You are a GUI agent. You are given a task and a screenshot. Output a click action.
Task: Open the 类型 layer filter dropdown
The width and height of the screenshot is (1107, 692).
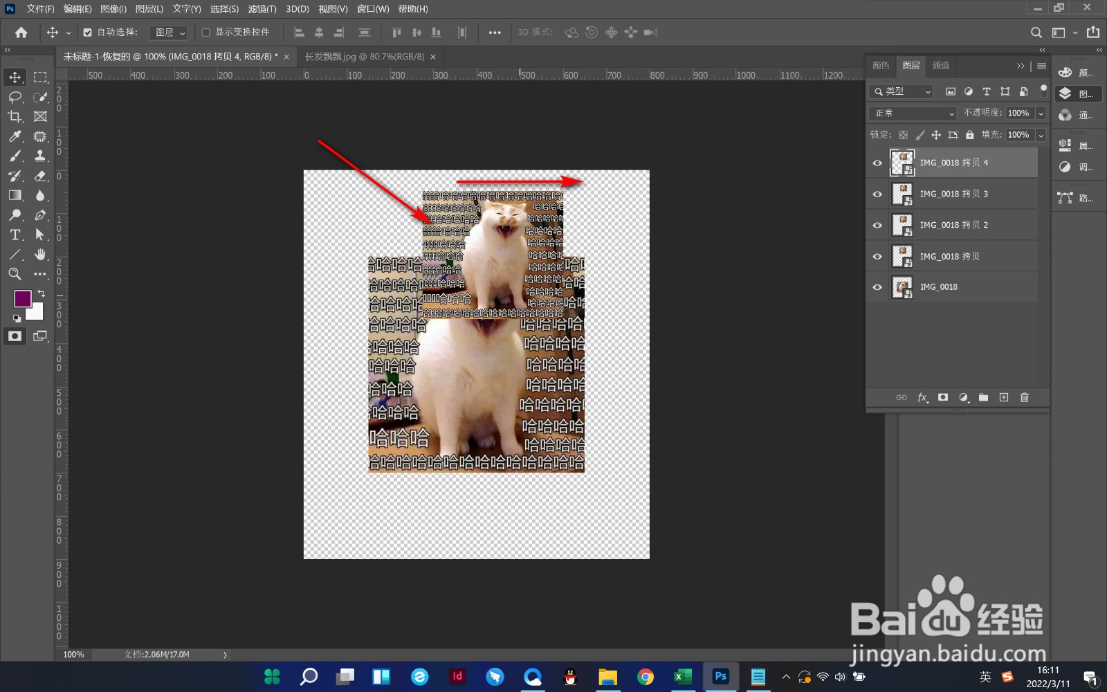pos(902,91)
